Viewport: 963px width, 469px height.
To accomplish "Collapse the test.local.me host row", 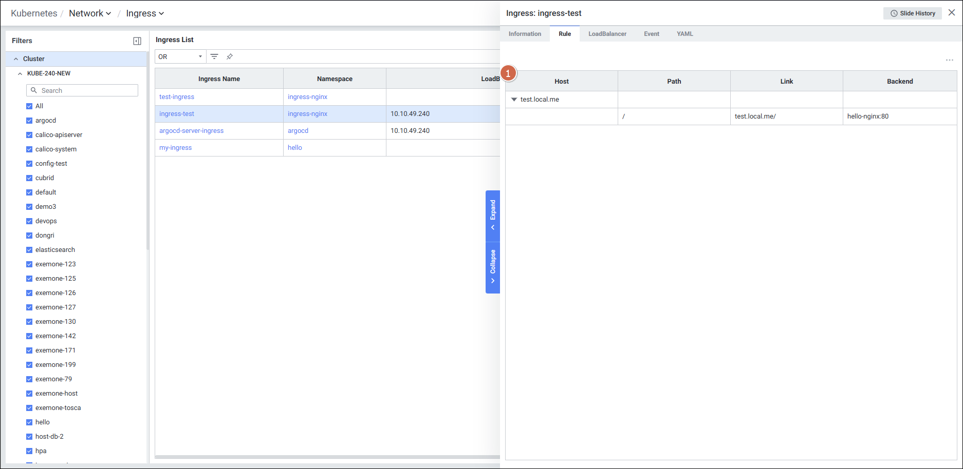I will click(x=514, y=100).
